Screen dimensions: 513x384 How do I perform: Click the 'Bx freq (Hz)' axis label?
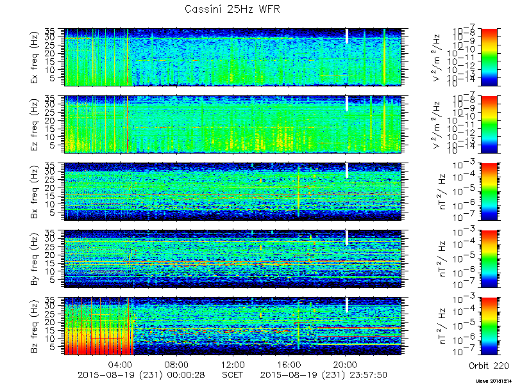pos(35,191)
